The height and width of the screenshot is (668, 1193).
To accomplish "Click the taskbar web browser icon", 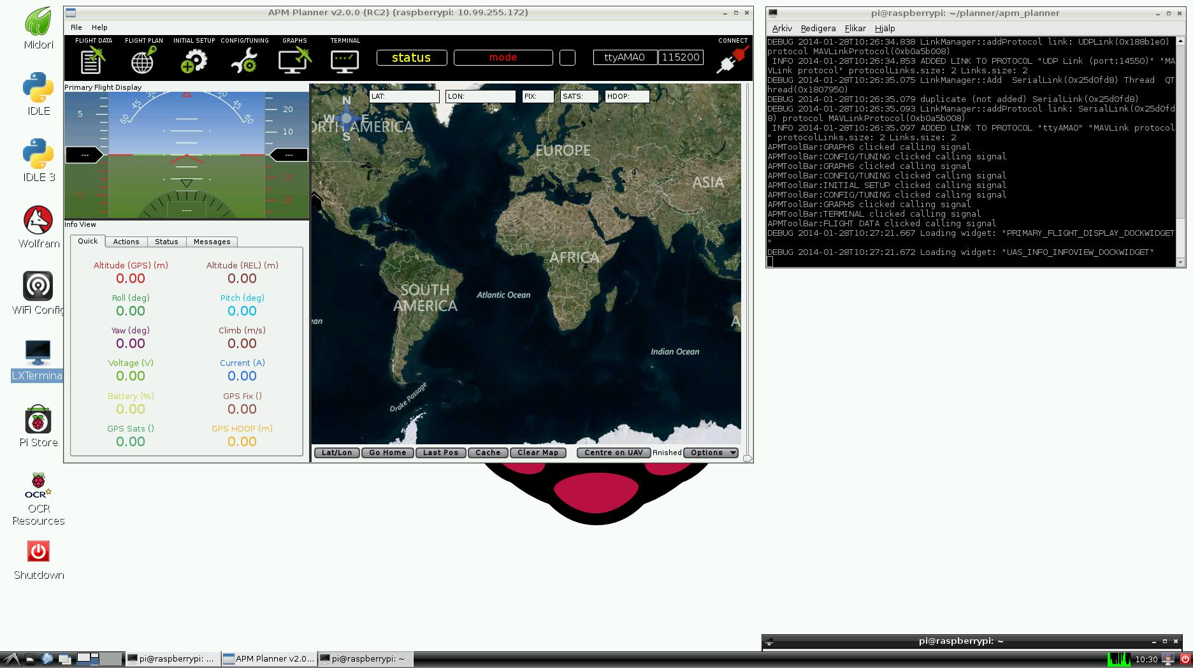I will tap(47, 659).
